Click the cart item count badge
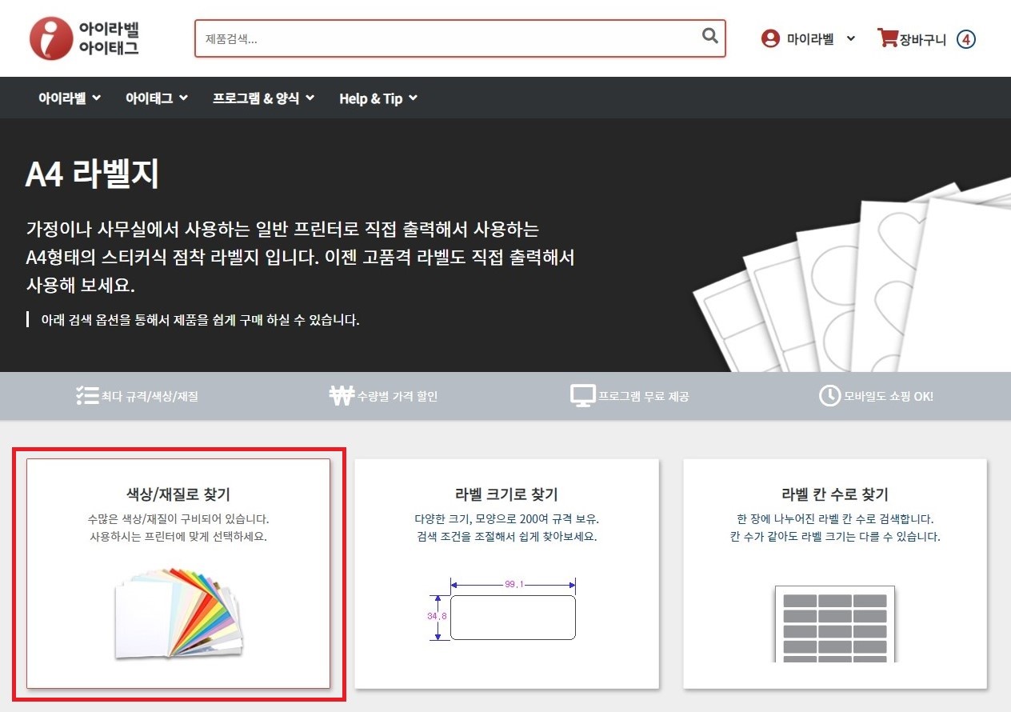 click(x=966, y=39)
